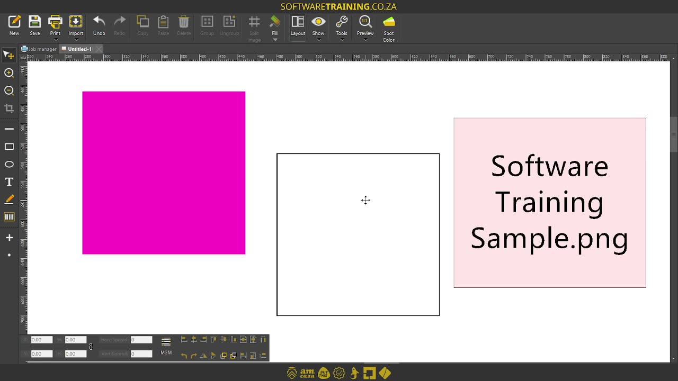Click the H height field
The image size is (678, 381).
tap(76, 353)
